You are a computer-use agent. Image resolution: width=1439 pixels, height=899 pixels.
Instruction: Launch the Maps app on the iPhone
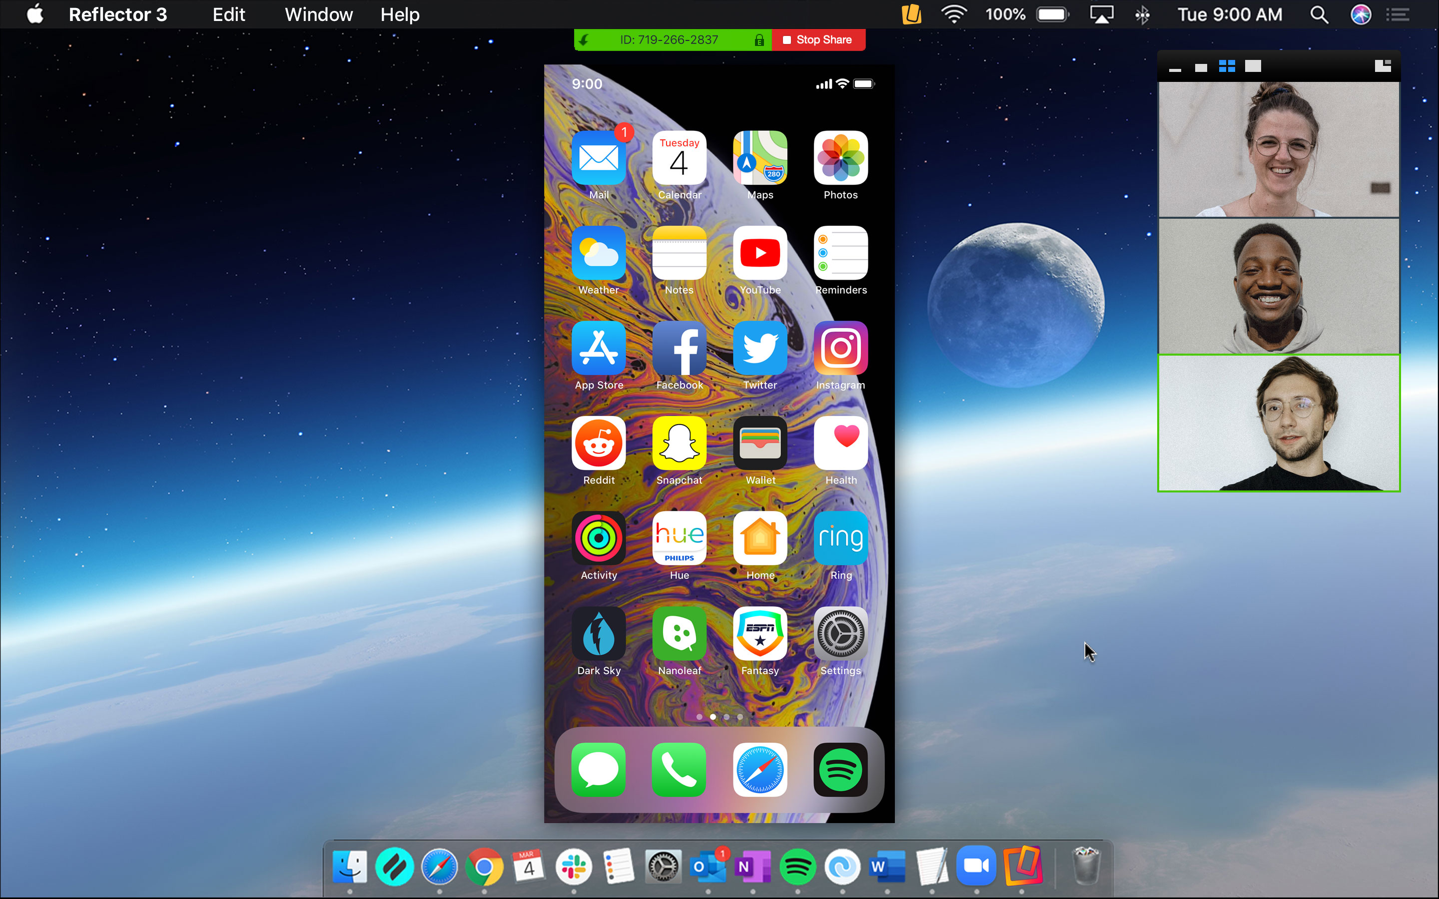point(760,158)
